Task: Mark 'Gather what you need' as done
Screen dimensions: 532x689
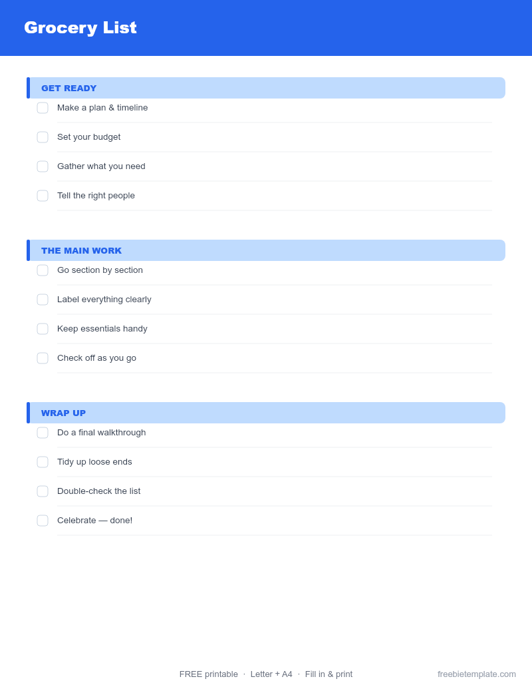Action: tap(43, 166)
